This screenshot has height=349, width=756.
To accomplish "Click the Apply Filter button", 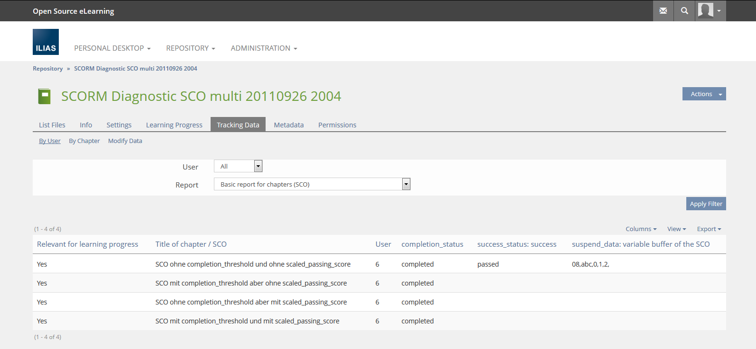I will [706, 204].
